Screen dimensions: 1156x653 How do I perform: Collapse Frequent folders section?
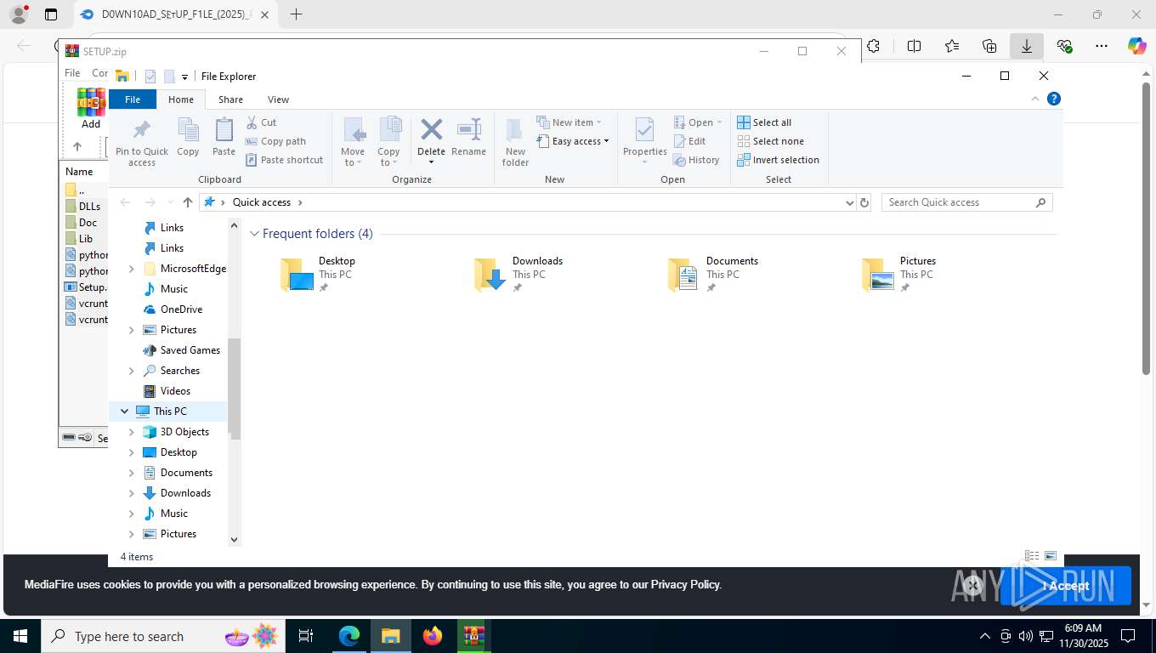click(254, 234)
